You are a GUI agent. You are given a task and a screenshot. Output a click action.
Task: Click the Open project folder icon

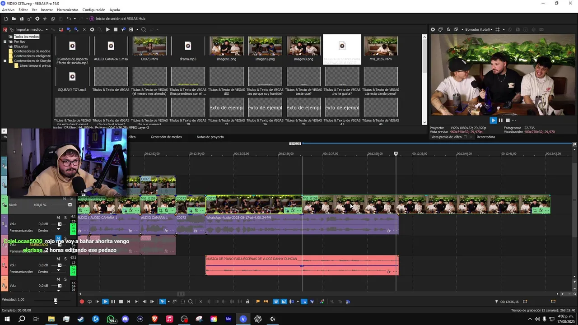click(14, 19)
